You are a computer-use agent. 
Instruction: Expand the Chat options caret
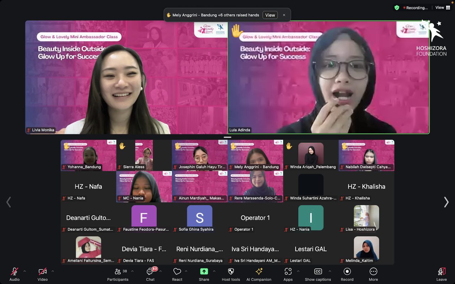(x=160, y=272)
